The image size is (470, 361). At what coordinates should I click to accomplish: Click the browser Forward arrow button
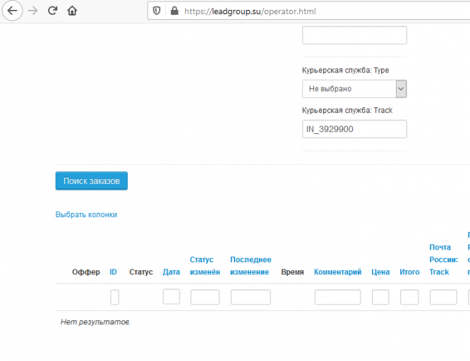click(32, 11)
